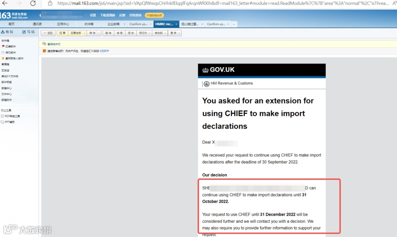Open 已发送 sent folder
397x237 pixels.
pyautogui.click(x=5, y=70)
